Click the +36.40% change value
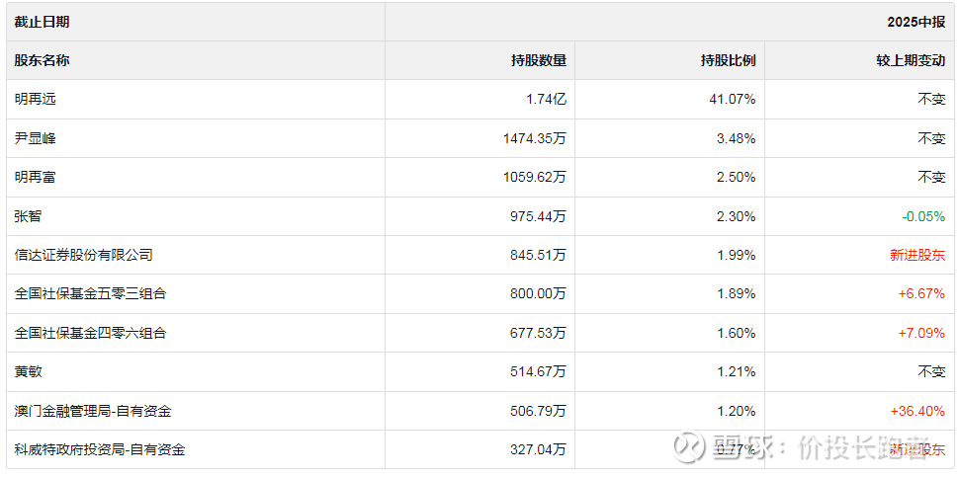The image size is (957, 477). (x=919, y=411)
